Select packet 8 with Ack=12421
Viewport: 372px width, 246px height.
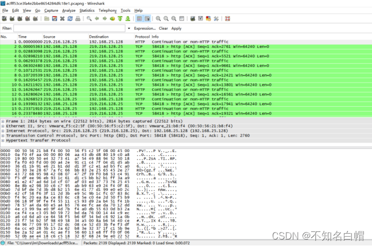click(x=186, y=75)
